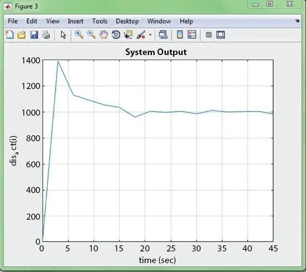Screen dimensions: 306x272
Task: Select the Pan hand tool
Action: (103, 34)
